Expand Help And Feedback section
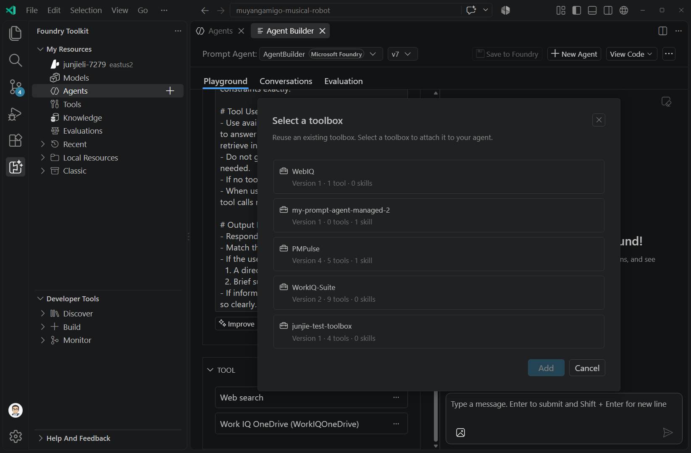The image size is (691, 453). click(x=40, y=438)
